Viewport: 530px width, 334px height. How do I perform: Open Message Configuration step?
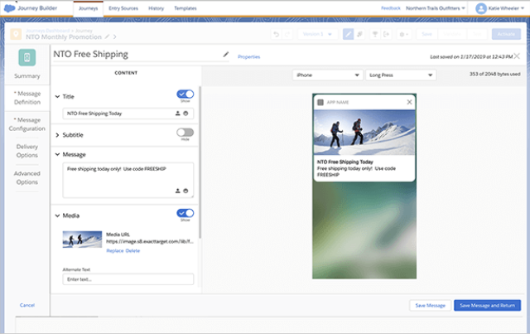(27, 124)
